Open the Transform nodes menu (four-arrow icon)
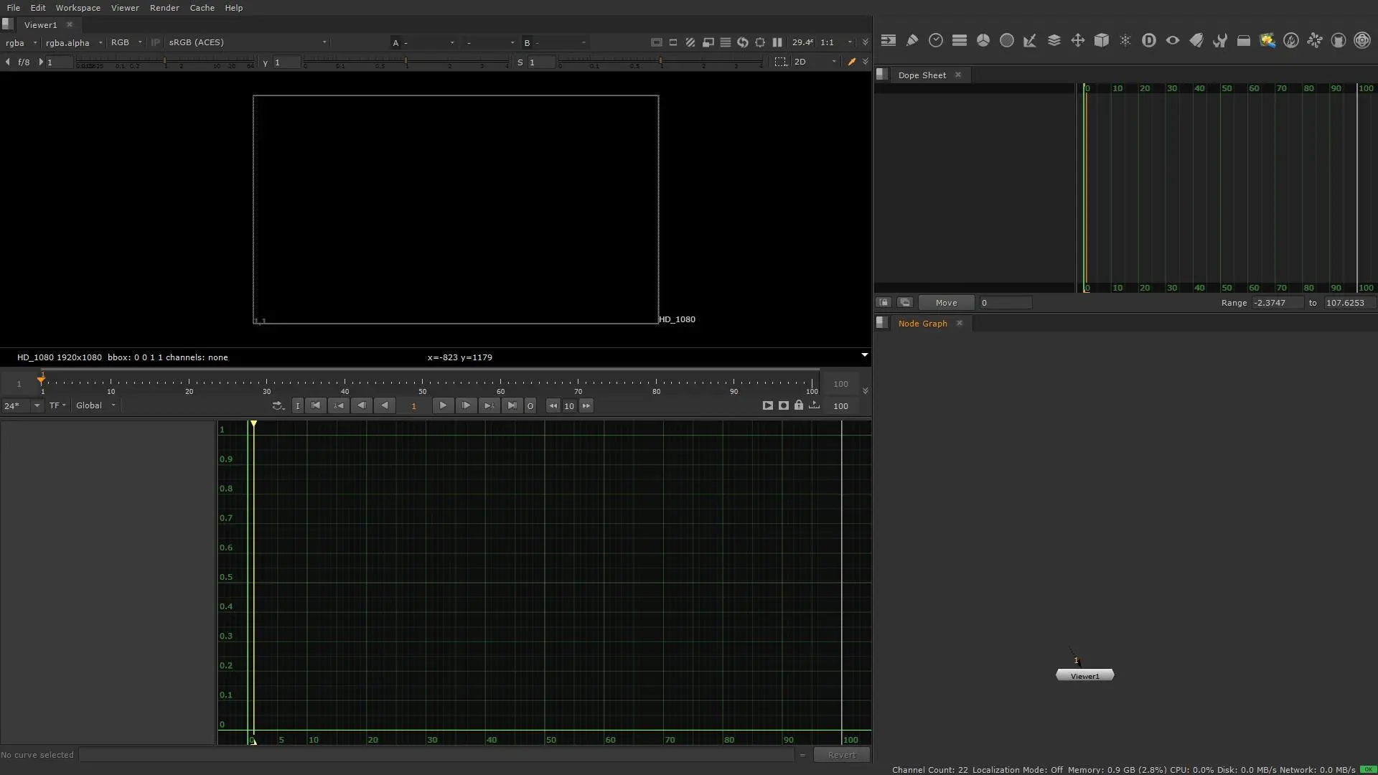 click(1078, 41)
